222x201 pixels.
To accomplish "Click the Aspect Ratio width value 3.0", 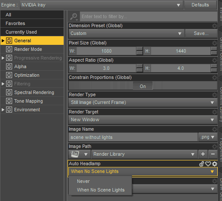I will pos(106,68).
